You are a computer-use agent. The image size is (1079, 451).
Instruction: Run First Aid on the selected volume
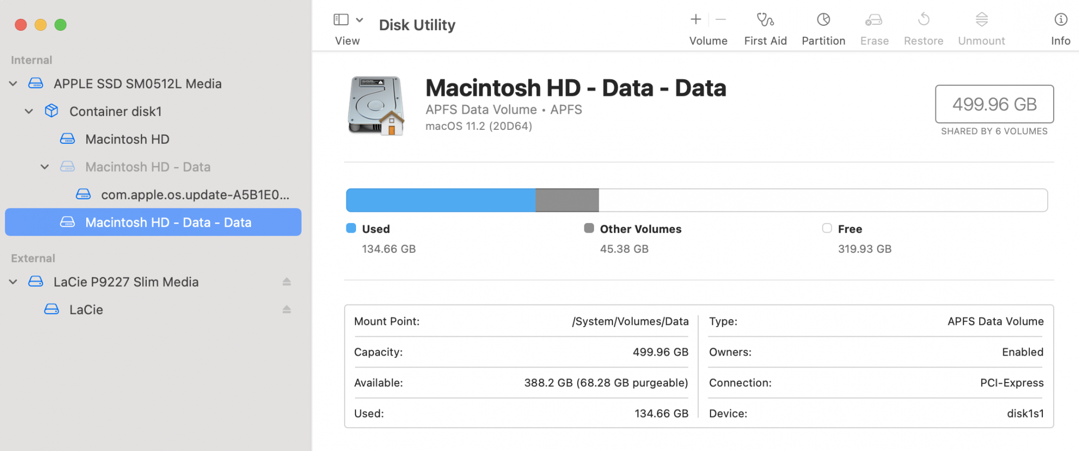[765, 20]
